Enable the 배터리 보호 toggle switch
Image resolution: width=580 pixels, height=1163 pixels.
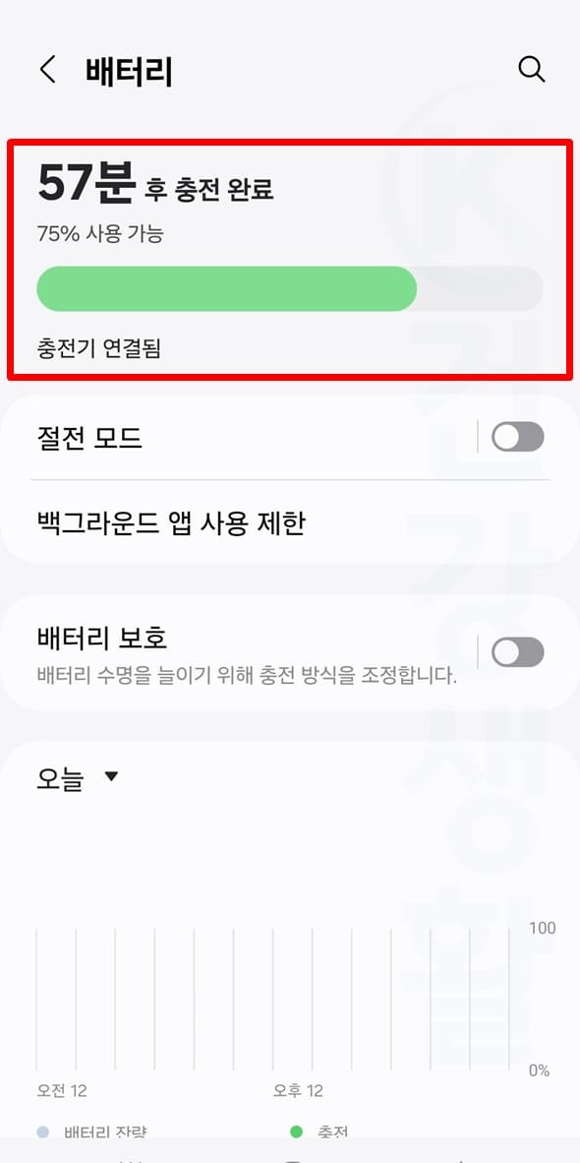pos(517,652)
